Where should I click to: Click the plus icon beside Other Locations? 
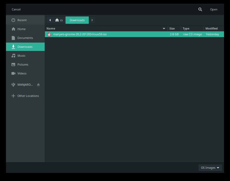[x=13, y=96]
